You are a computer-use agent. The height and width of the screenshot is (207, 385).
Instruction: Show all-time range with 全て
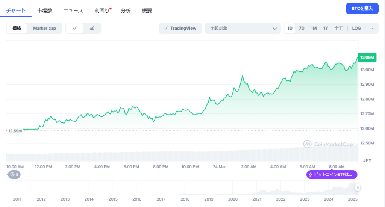pos(338,29)
